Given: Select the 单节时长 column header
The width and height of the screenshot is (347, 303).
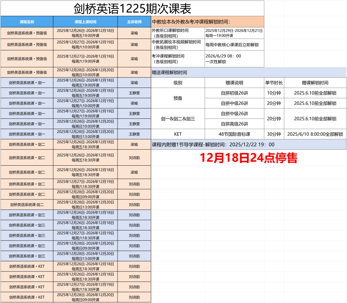Looking at the screenshot, I should tap(274, 83).
